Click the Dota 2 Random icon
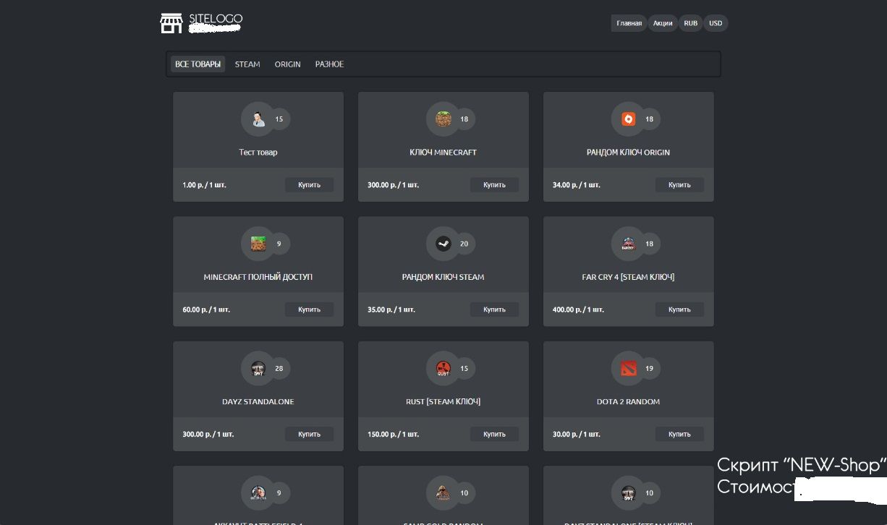Image resolution: width=887 pixels, height=525 pixels. 628,369
